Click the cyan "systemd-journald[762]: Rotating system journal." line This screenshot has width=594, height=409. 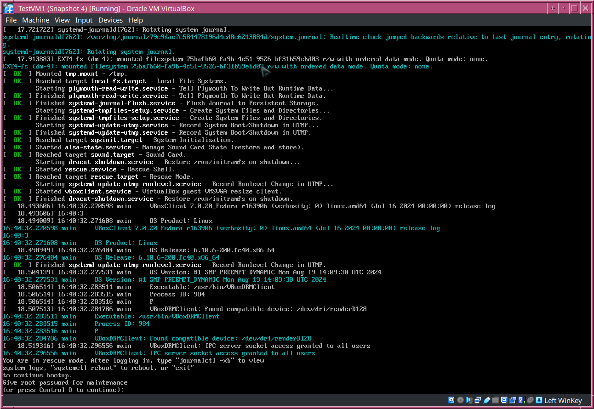(89, 51)
